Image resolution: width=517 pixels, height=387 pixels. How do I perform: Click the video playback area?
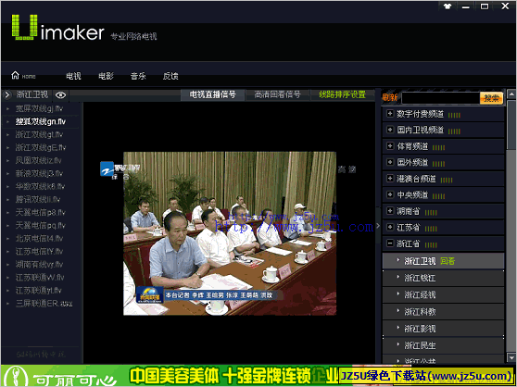click(x=230, y=233)
